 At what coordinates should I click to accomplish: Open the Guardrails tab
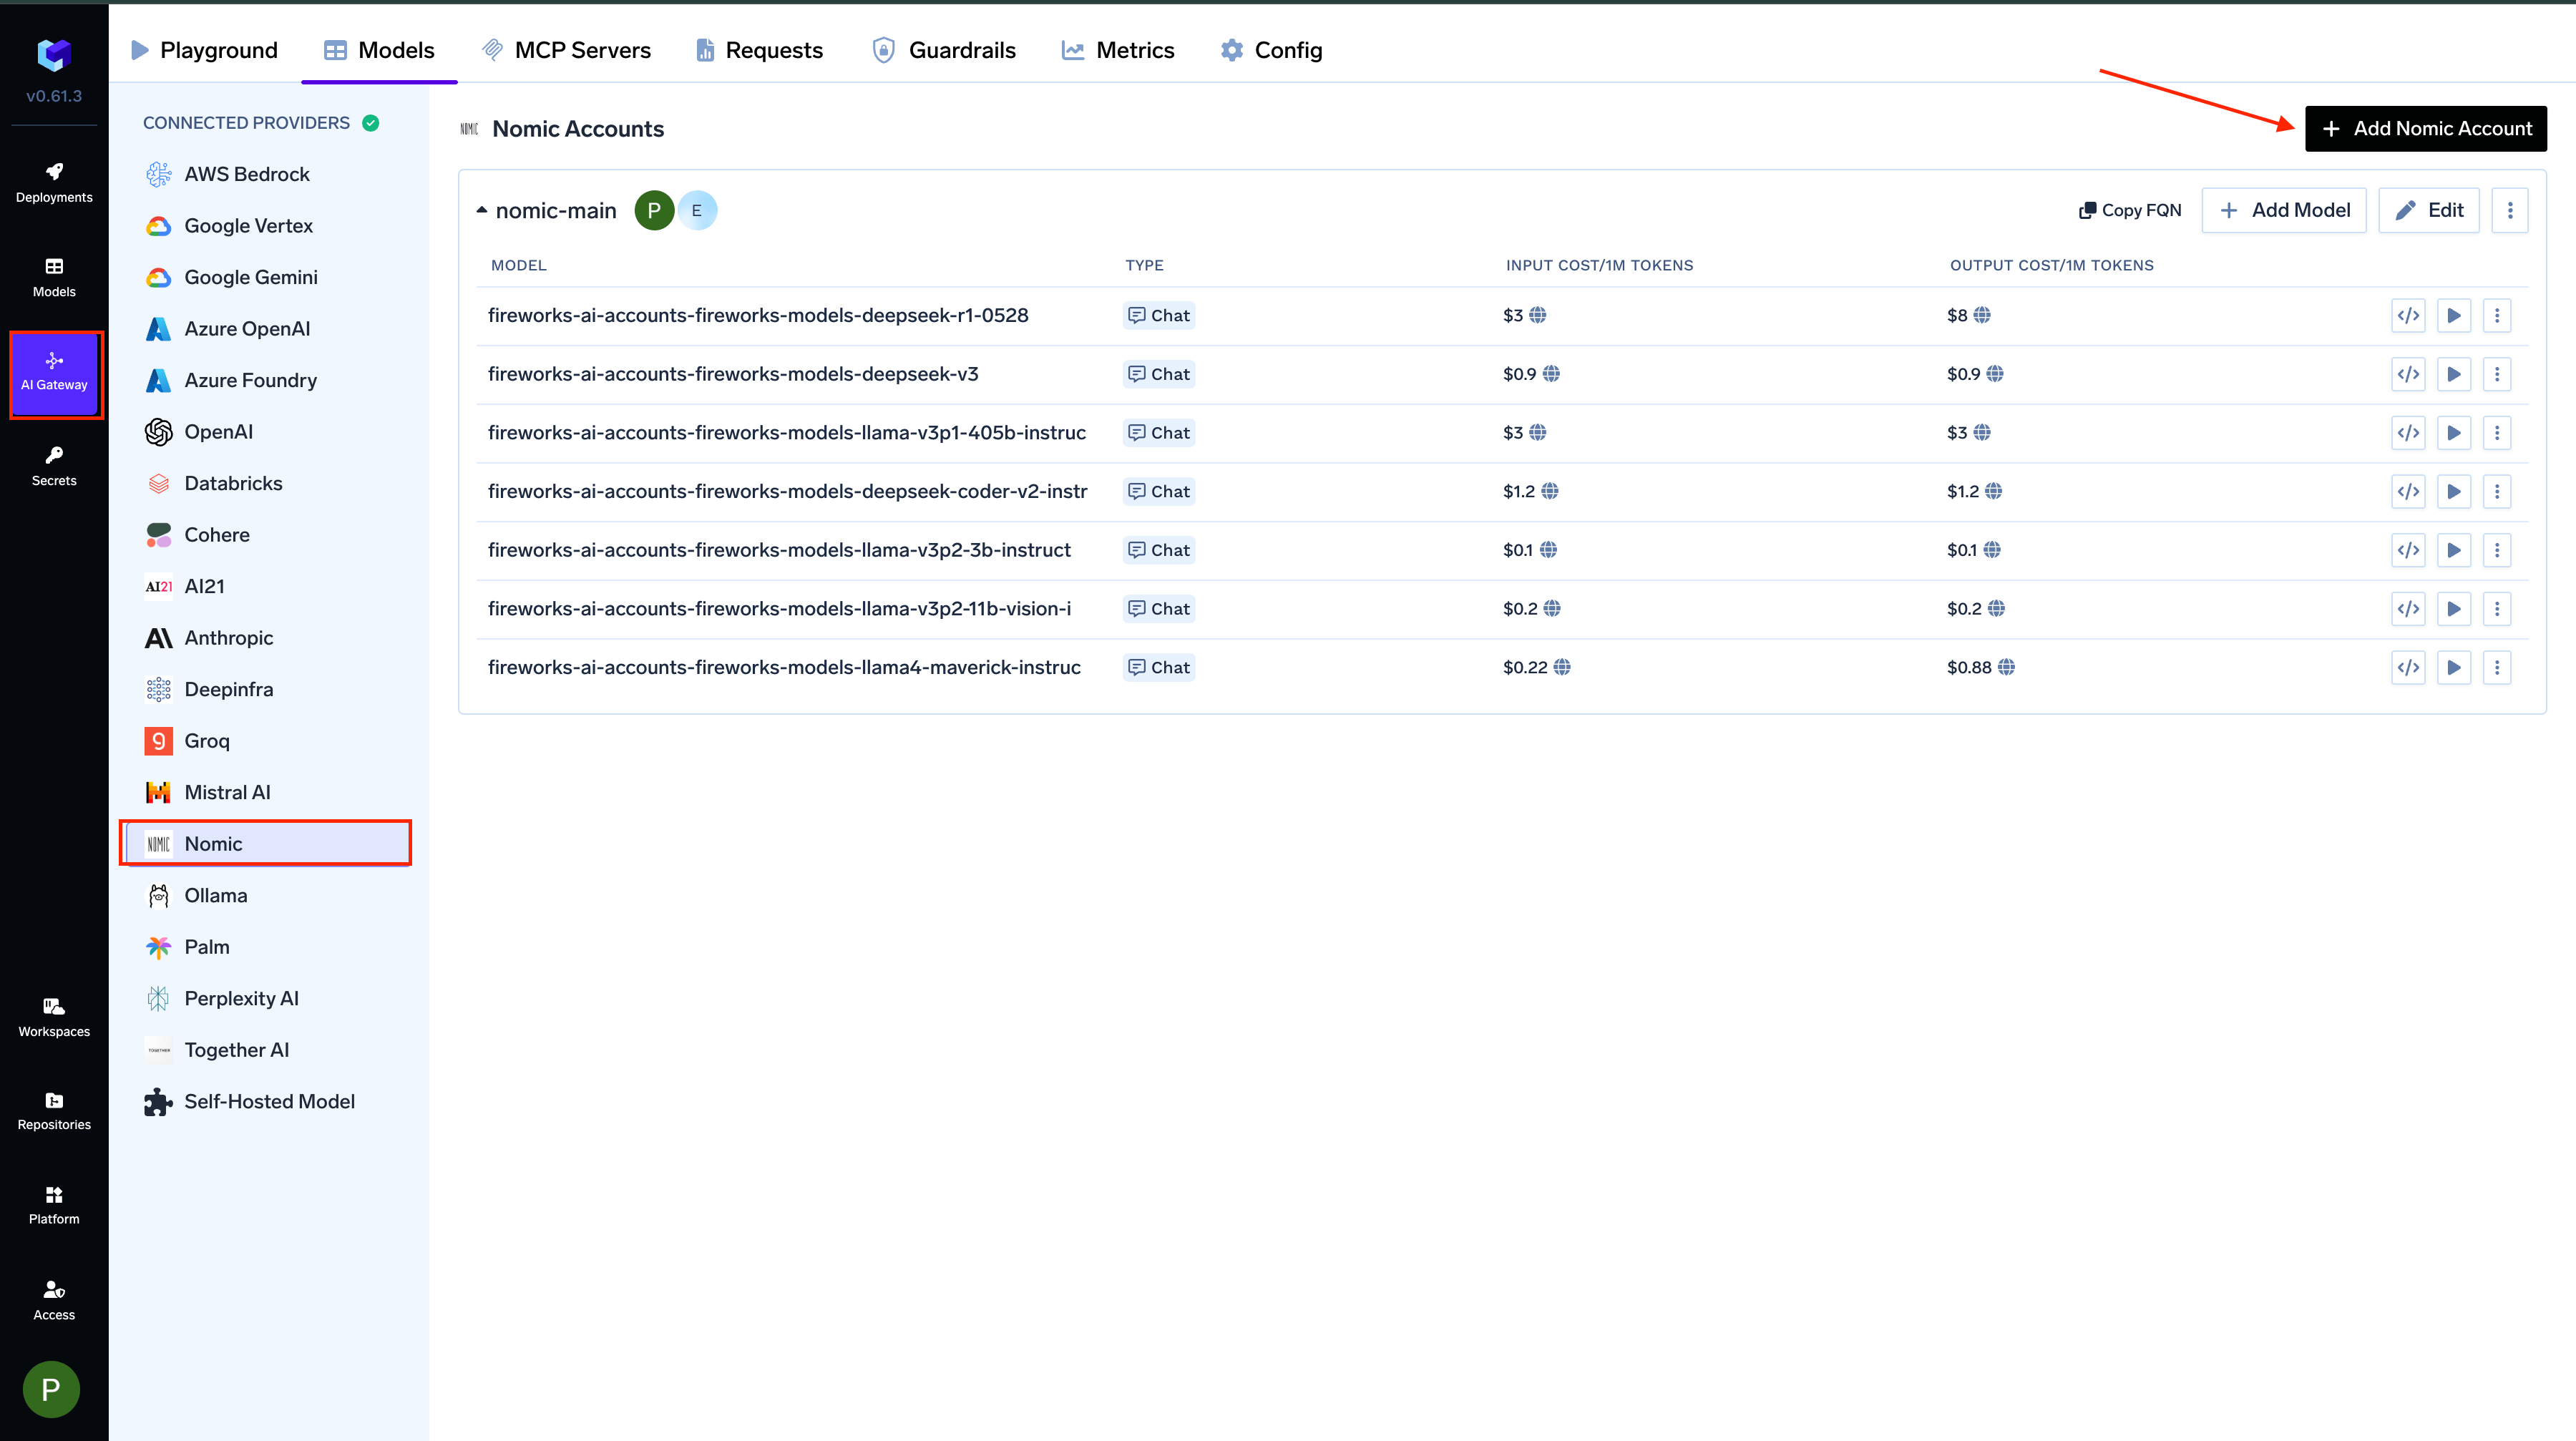pyautogui.click(x=944, y=50)
